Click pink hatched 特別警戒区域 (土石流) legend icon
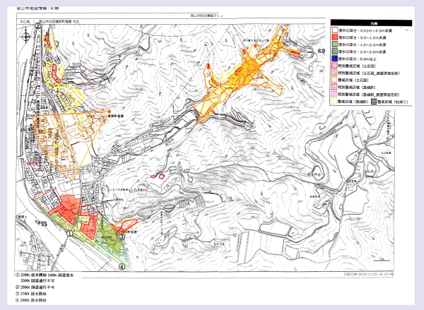 pos(334,65)
